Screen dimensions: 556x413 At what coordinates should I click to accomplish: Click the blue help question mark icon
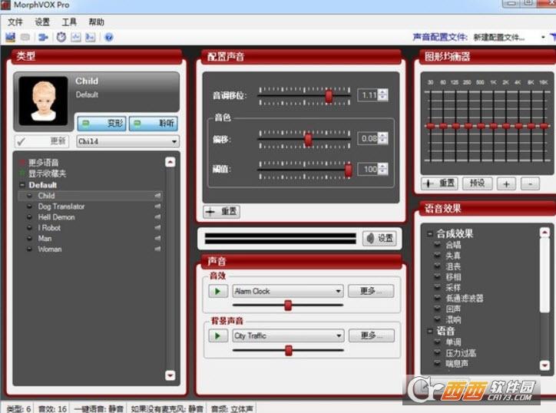[x=109, y=37]
